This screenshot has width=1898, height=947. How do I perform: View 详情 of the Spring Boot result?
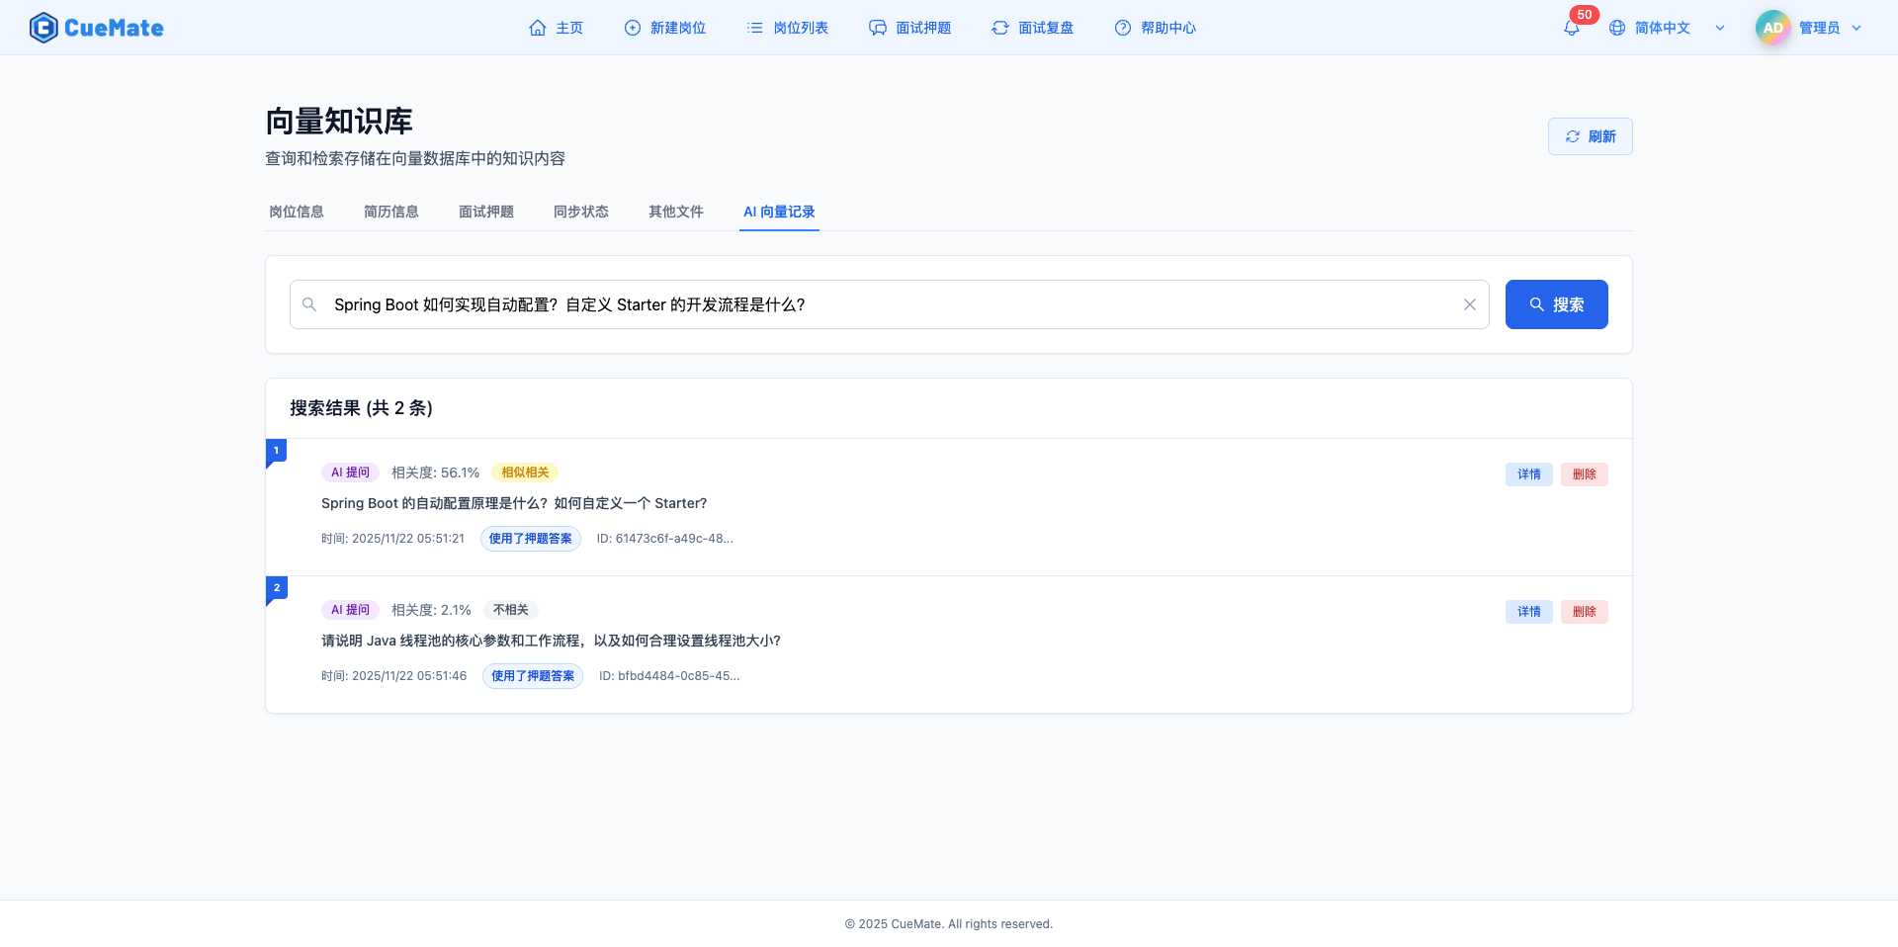[x=1528, y=473]
